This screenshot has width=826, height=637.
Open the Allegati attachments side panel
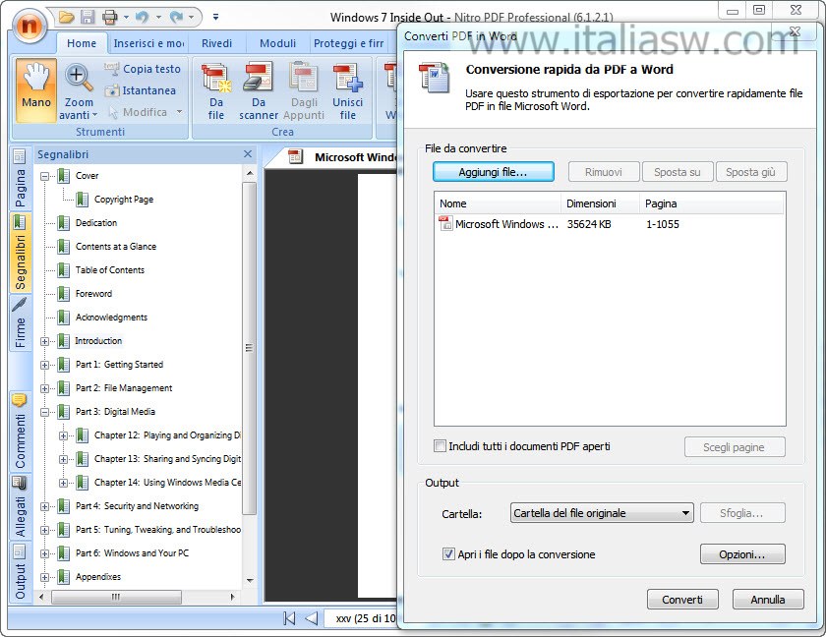click(20, 506)
